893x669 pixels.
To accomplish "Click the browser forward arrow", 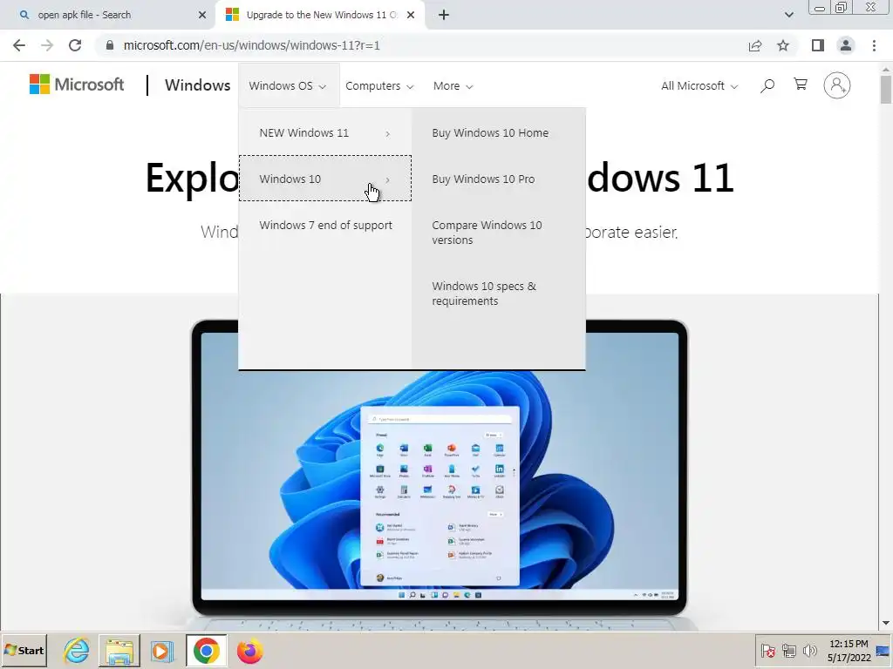I will click(x=47, y=45).
